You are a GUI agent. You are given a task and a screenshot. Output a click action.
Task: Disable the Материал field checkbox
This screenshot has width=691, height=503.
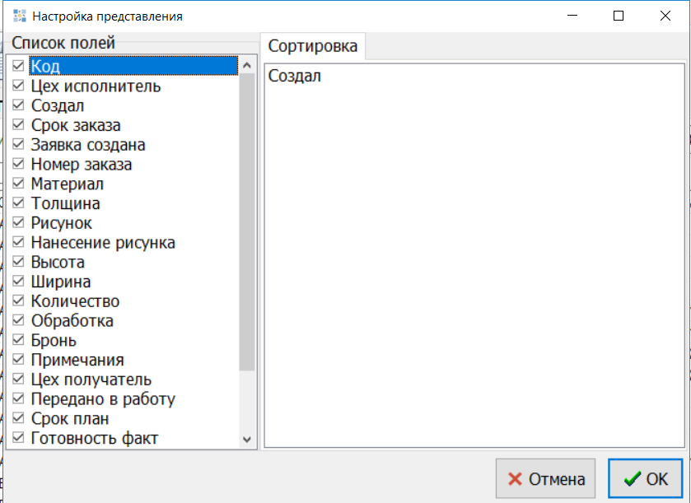[x=19, y=184]
